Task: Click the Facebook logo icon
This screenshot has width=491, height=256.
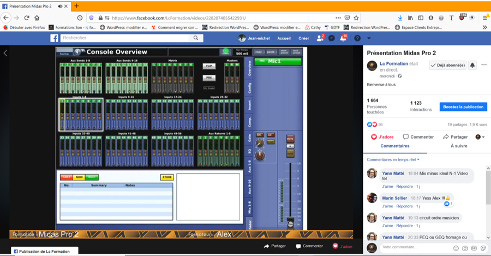Action: click(x=54, y=38)
